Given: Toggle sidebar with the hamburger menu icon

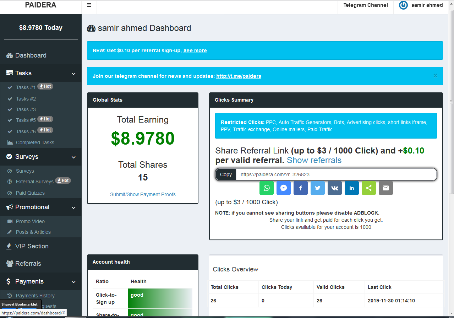Looking at the screenshot, I should (x=89, y=5).
